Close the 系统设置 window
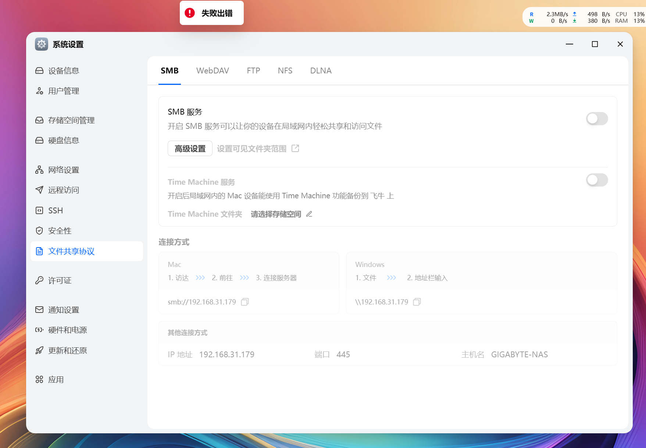Viewport: 646px width, 448px height. [620, 44]
